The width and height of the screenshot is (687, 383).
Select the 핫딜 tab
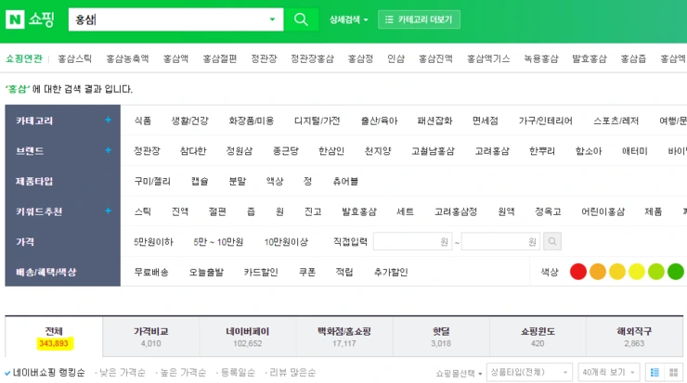point(441,337)
